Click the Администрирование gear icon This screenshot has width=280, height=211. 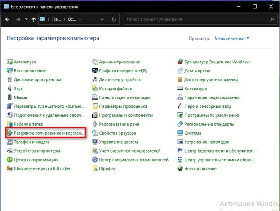95,62
